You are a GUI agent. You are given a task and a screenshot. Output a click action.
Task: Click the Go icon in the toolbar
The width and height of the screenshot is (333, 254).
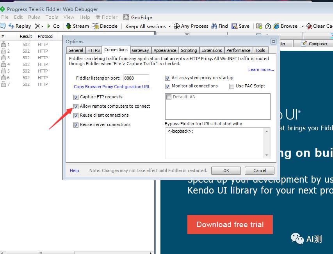coord(54,26)
